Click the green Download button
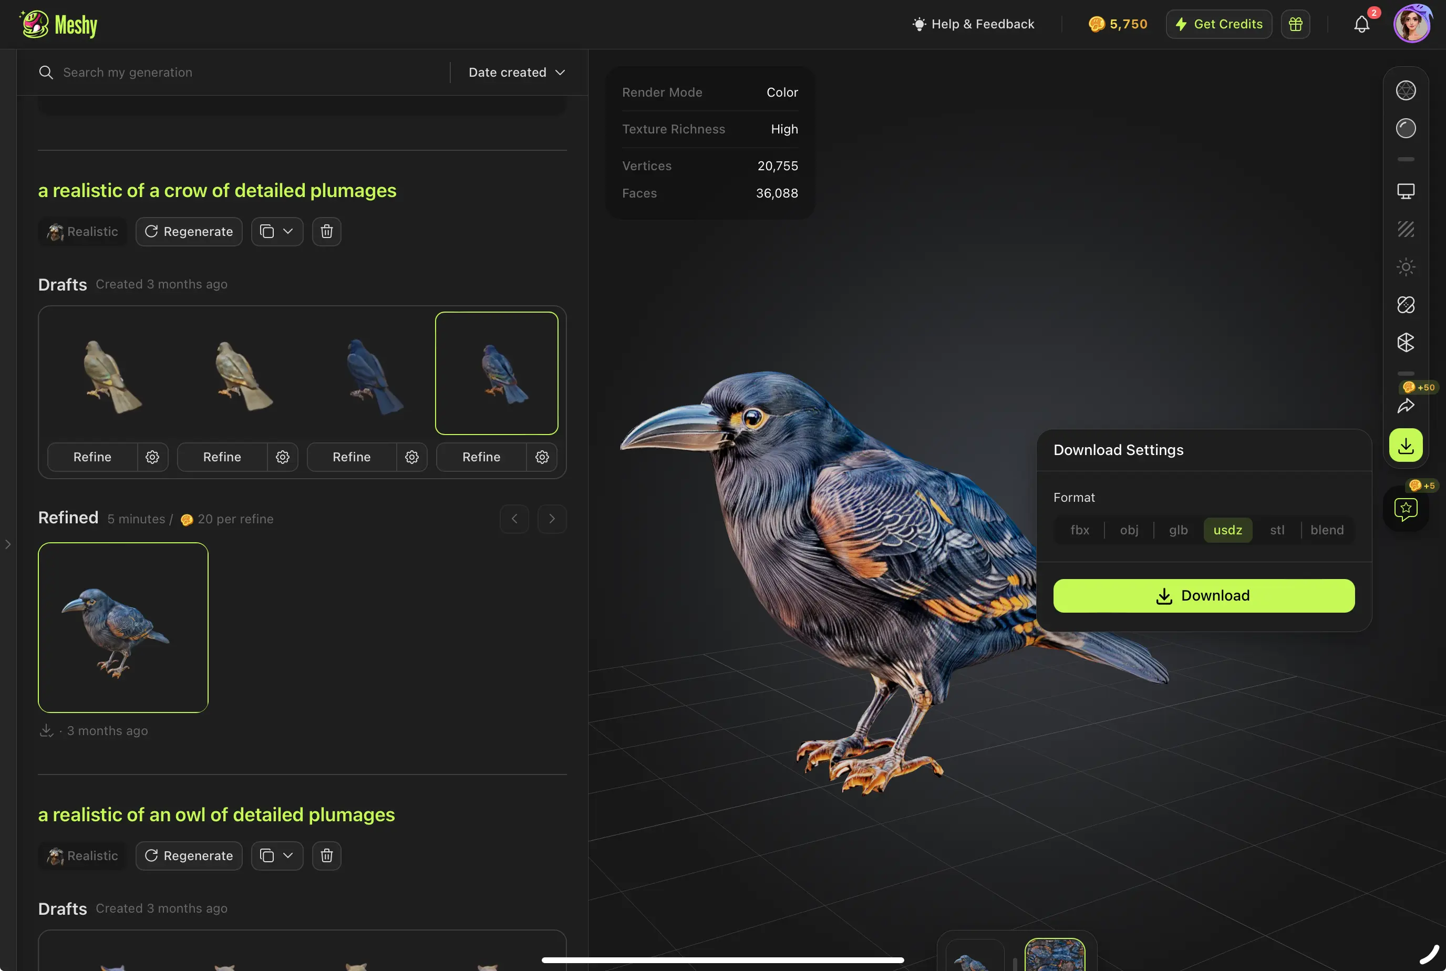The width and height of the screenshot is (1446, 971). click(1203, 596)
